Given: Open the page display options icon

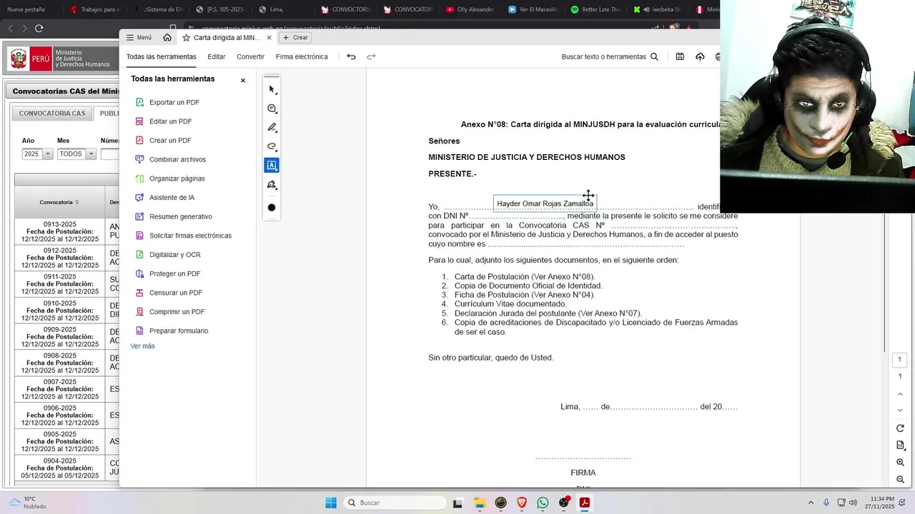Looking at the screenshot, I should click(900, 445).
